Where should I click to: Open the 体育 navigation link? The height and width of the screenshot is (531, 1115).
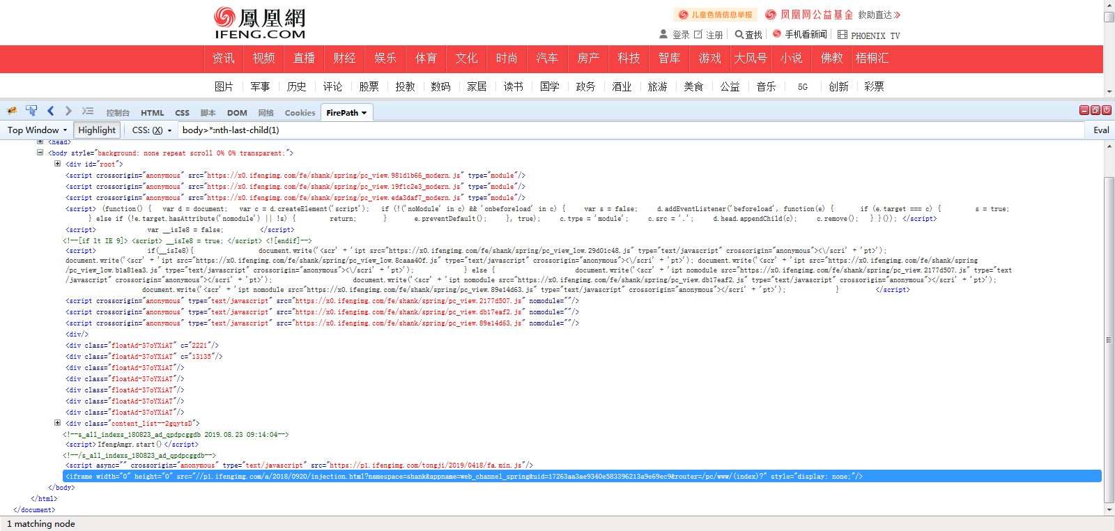[x=426, y=59]
